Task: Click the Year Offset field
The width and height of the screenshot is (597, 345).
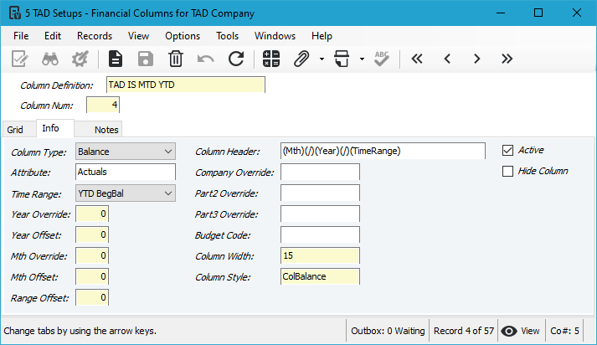Action: pos(92,234)
